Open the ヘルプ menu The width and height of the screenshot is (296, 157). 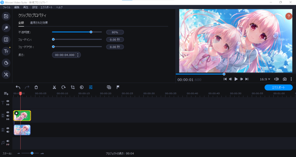point(59,7)
